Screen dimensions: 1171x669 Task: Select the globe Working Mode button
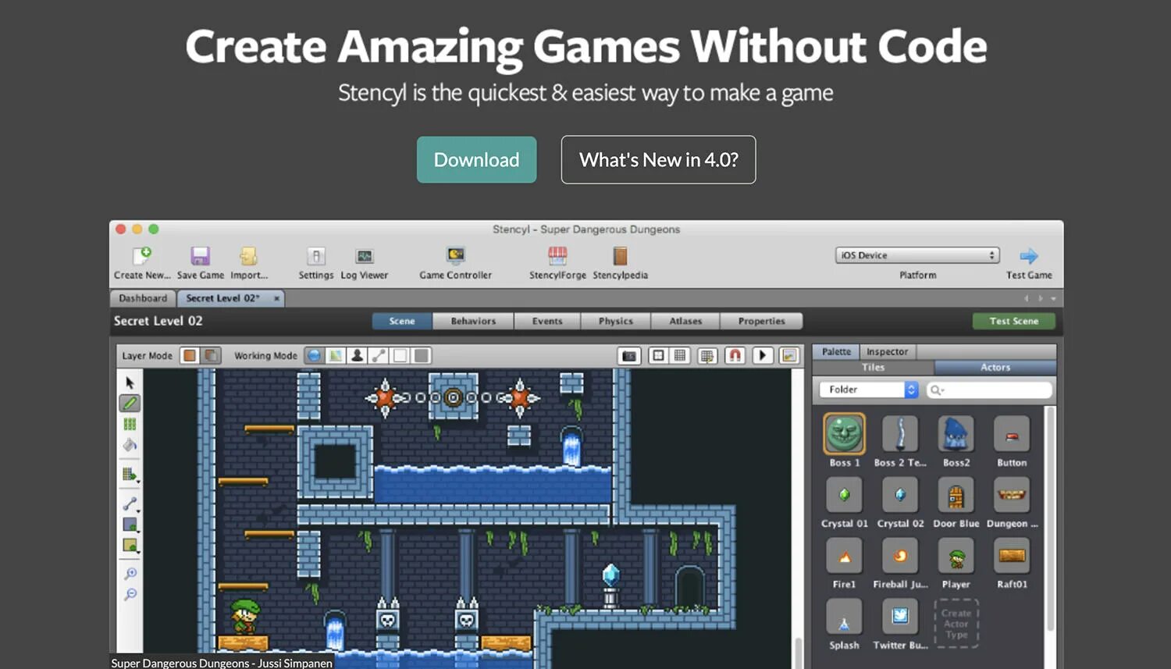click(x=314, y=355)
